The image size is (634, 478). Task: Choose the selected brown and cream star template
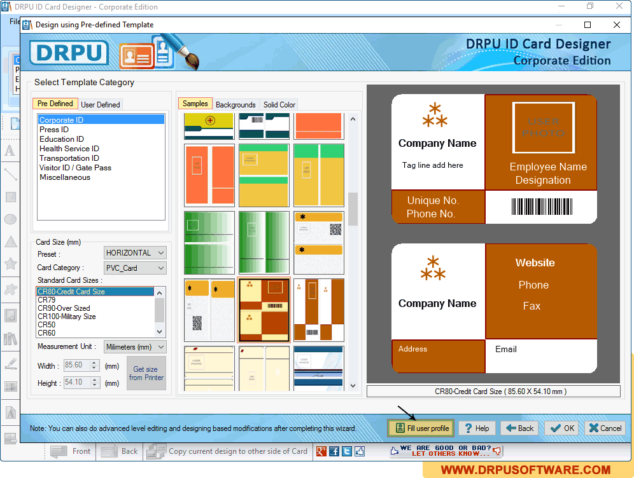pos(264,310)
